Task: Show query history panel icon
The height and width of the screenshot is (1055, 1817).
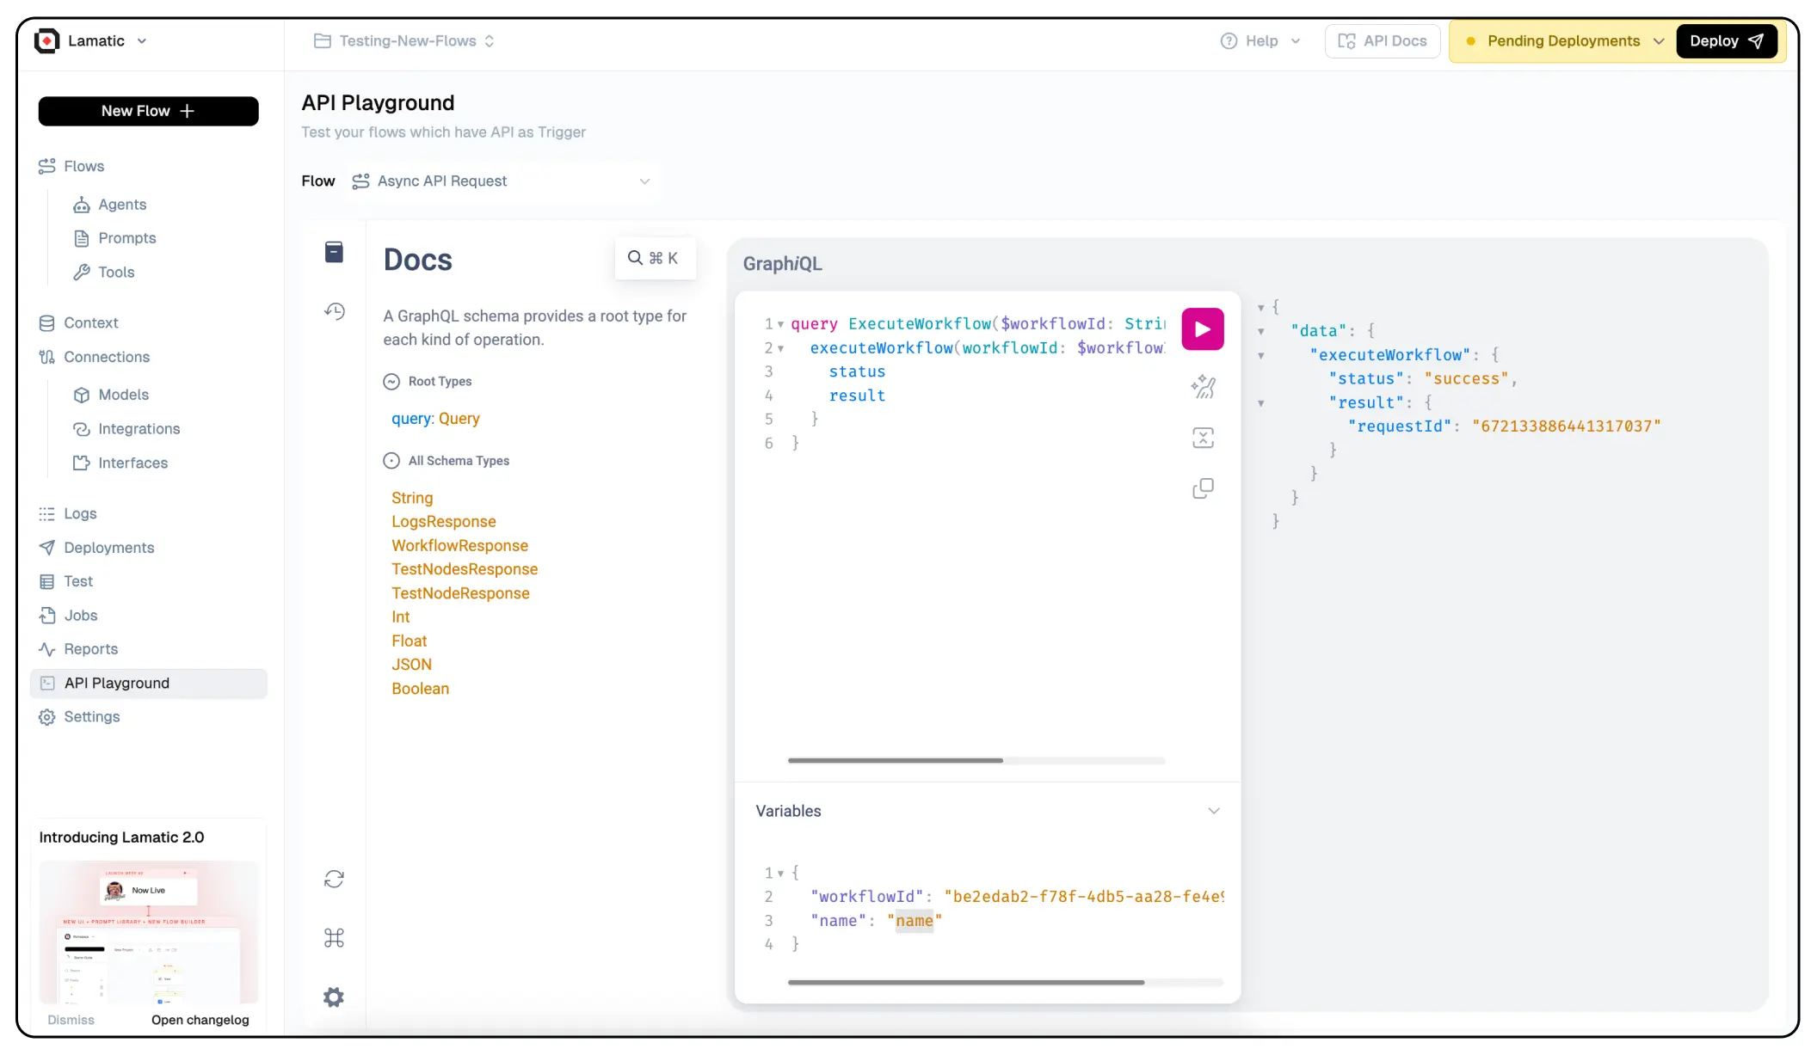Action: tap(334, 311)
